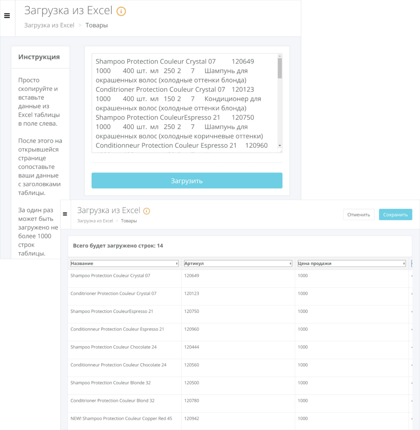Click the text area's scrollbar up arrow
This screenshot has height=430, width=420.
coord(280,56)
